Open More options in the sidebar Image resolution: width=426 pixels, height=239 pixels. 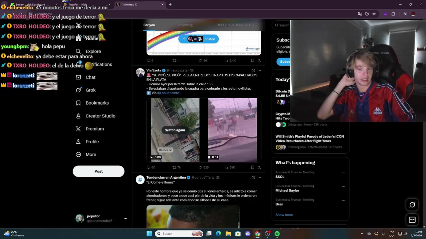click(86, 155)
